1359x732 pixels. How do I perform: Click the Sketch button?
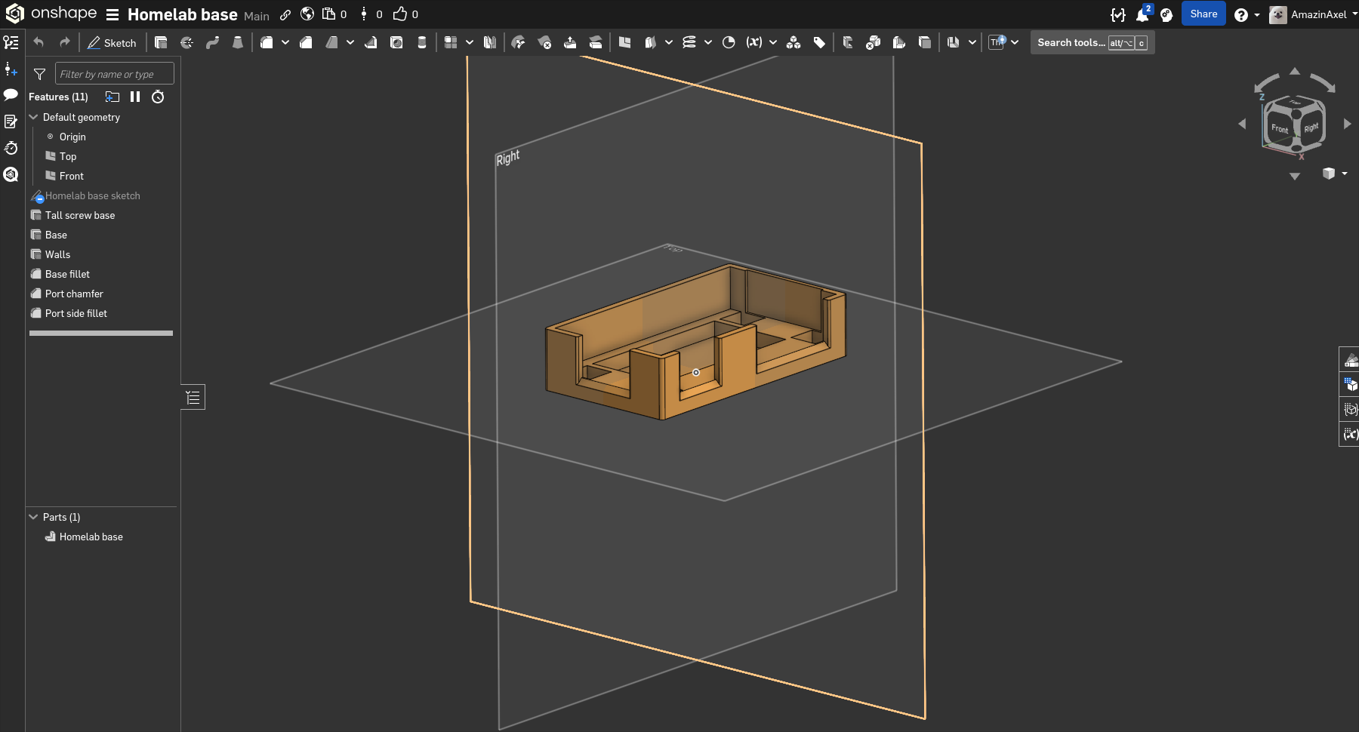point(112,43)
